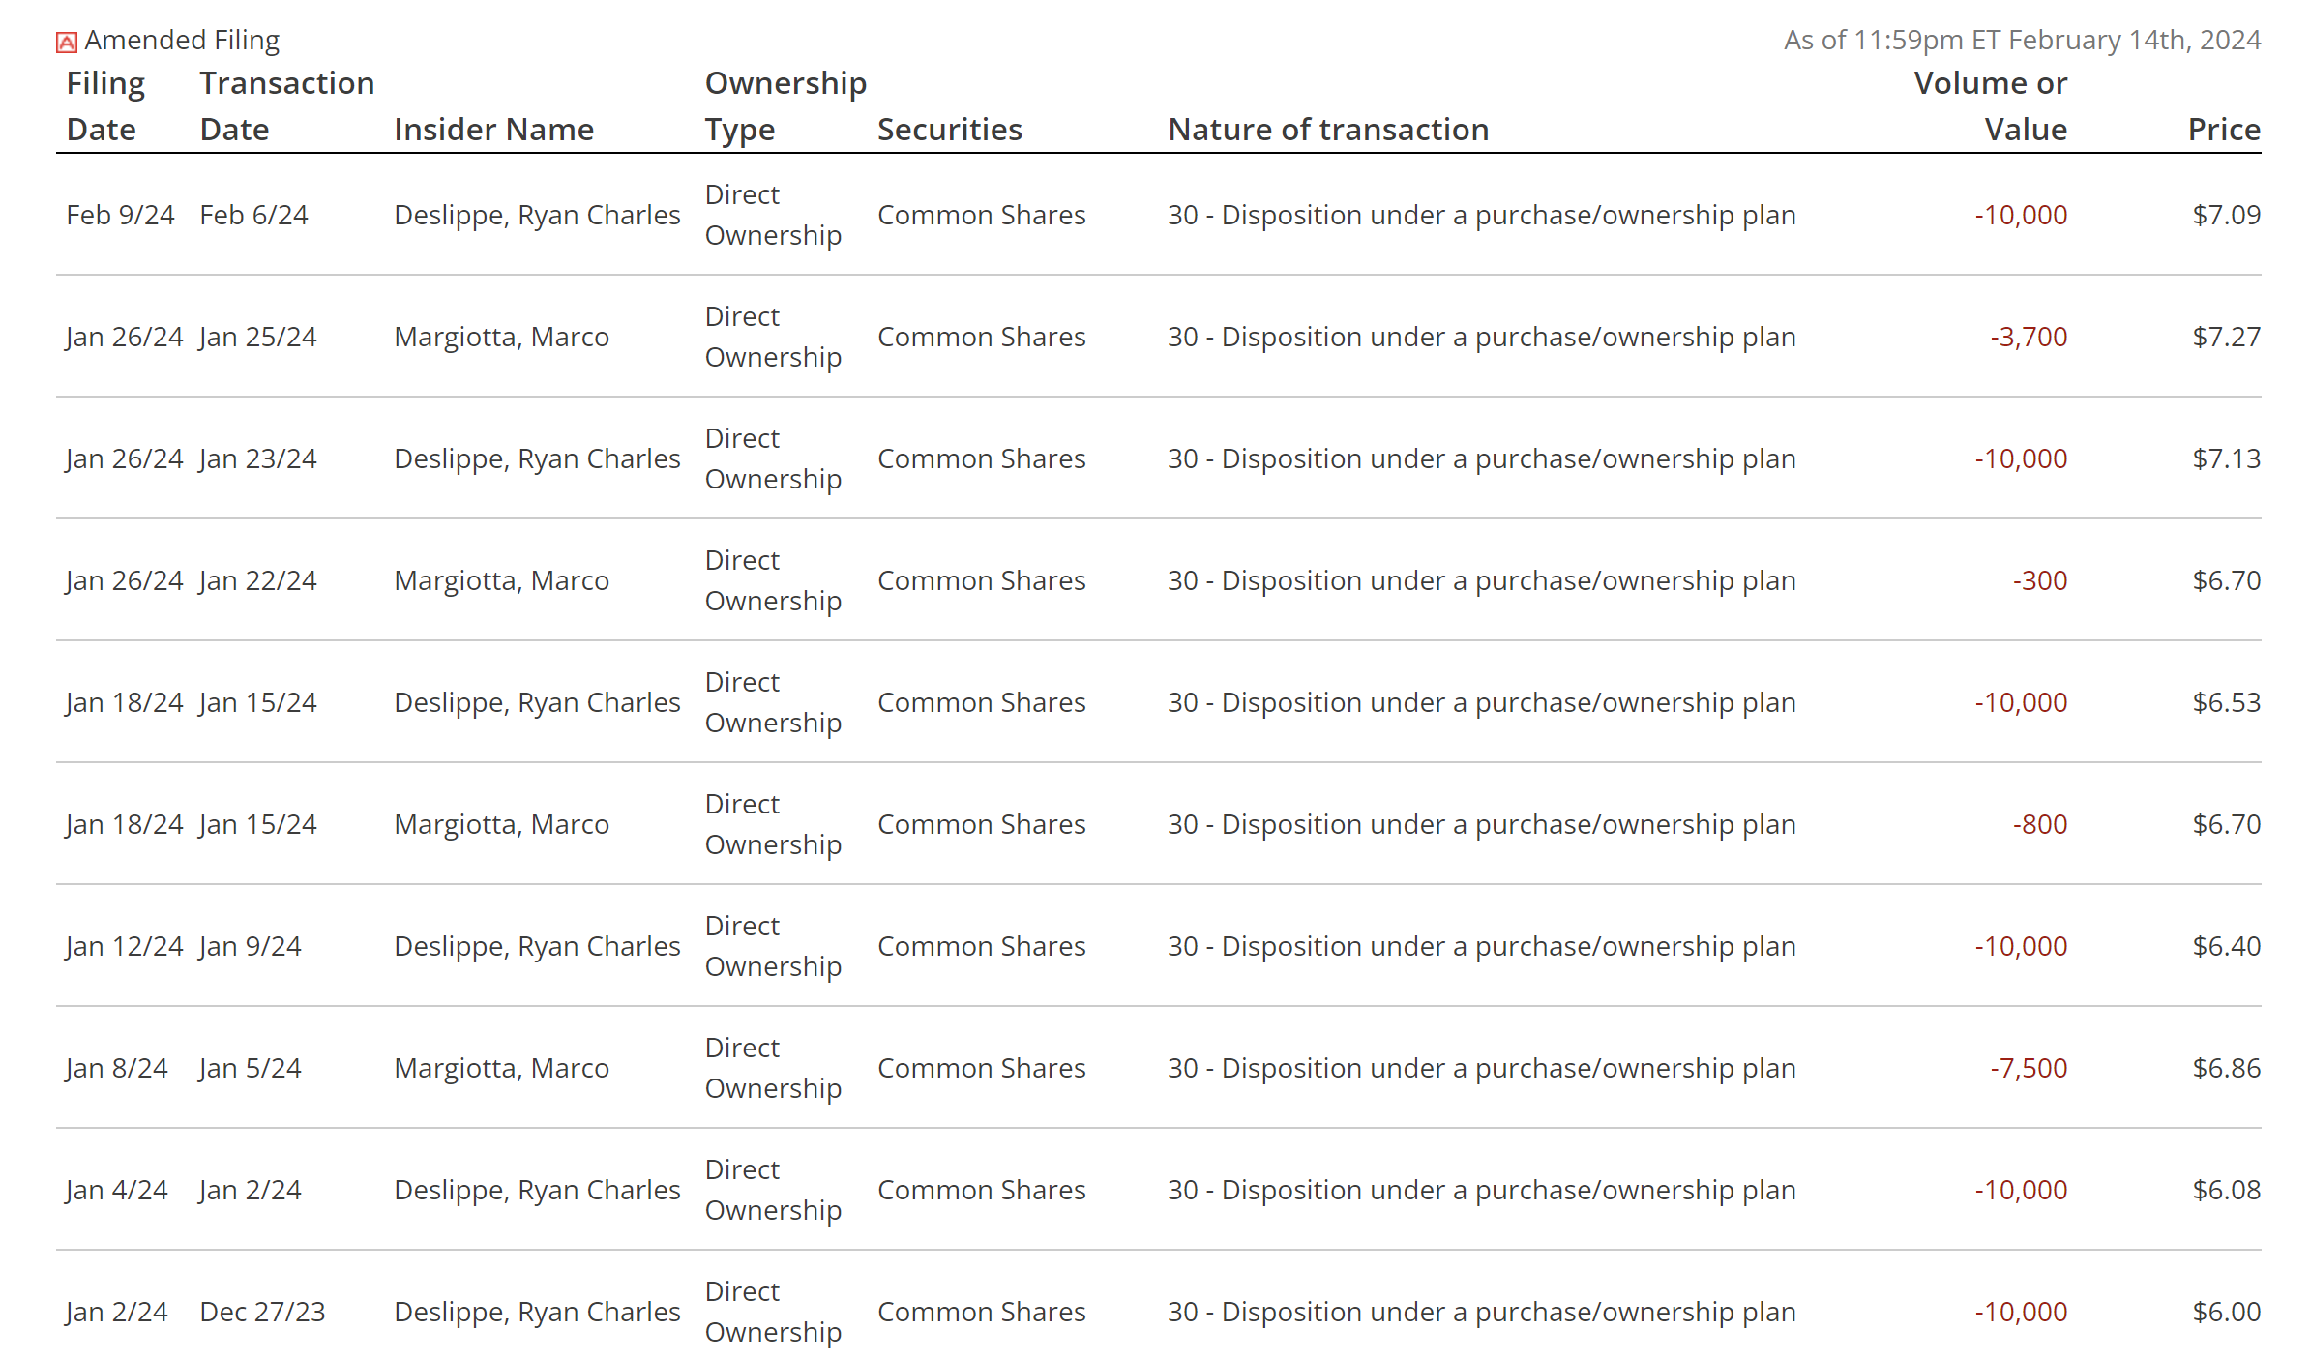Click the -3,700 volume value

click(2028, 337)
